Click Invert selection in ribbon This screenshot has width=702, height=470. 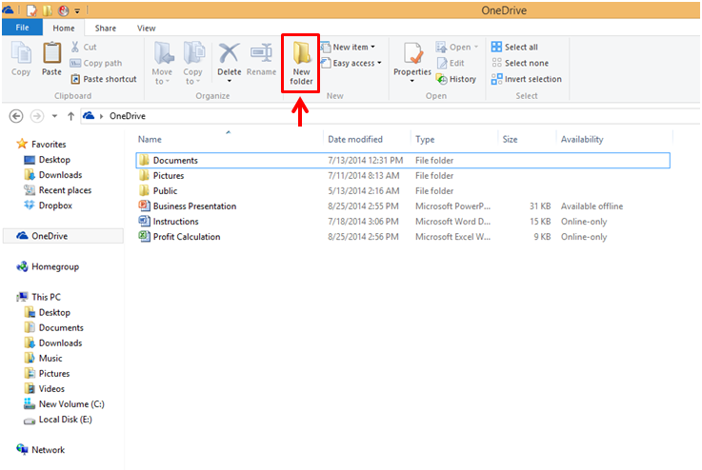(526, 79)
